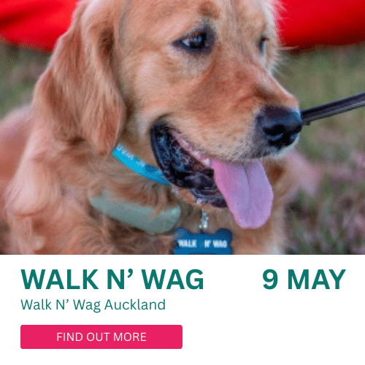
Task: Click the dog's visible eye
Action: (x=193, y=42)
